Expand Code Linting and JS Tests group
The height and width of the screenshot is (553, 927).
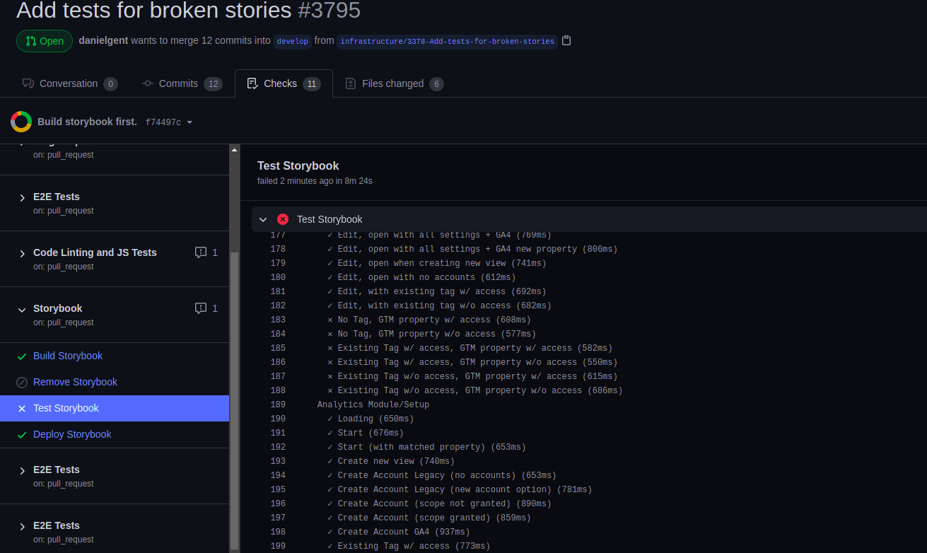point(23,253)
